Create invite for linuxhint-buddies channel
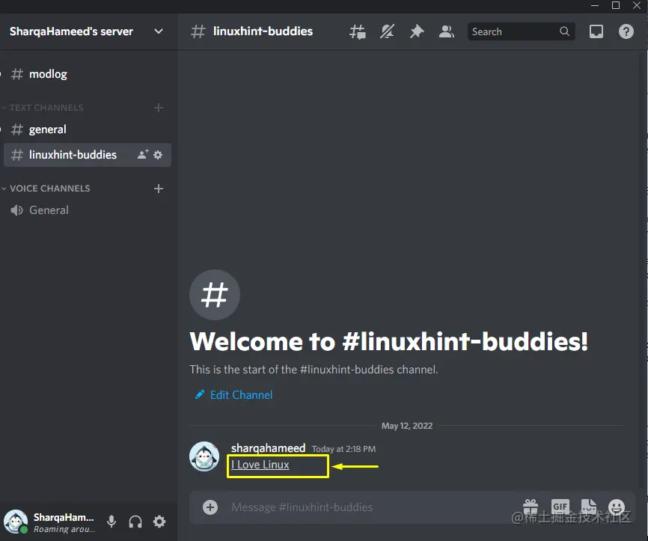The width and height of the screenshot is (648, 541). [143, 155]
